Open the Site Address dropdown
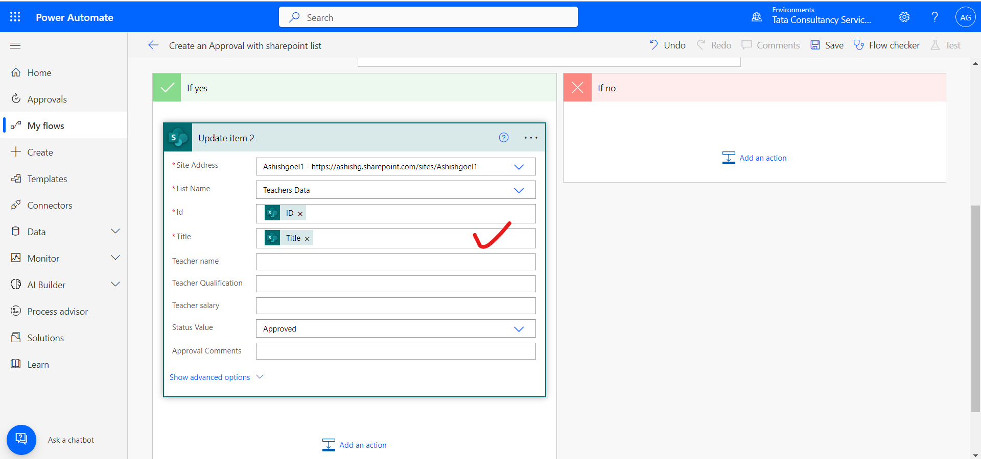 [519, 166]
